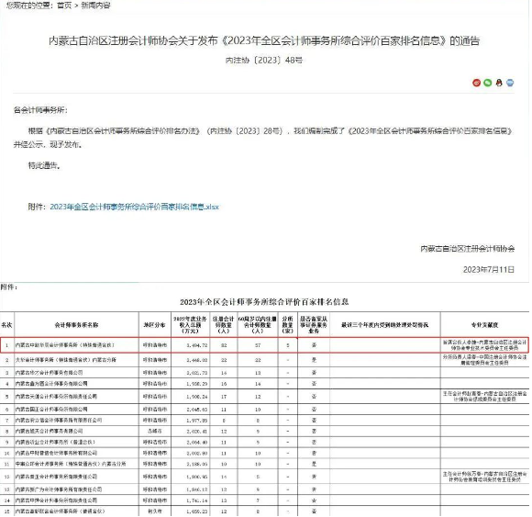Click the signature 内蒙古自治区注册会计师协会

click(468, 249)
